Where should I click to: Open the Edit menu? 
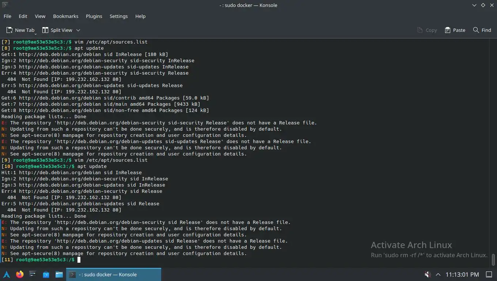(x=23, y=16)
